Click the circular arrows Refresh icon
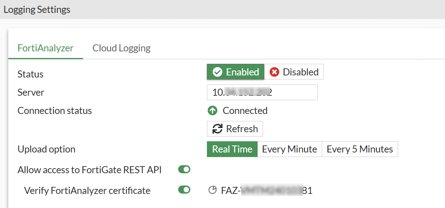Viewport: 445px width, 208px height. (217, 129)
